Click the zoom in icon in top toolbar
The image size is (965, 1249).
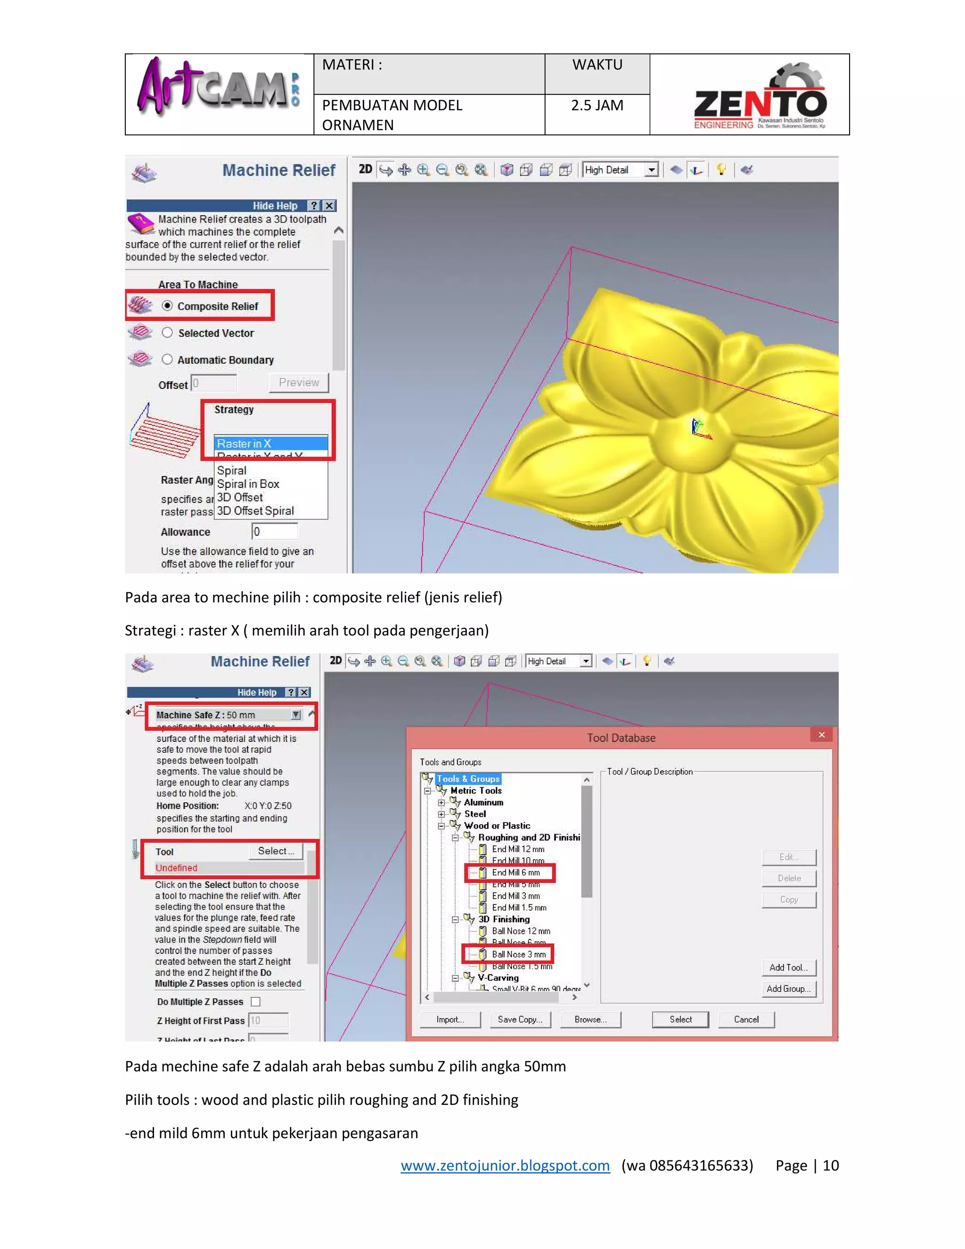(x=423, y=170)
